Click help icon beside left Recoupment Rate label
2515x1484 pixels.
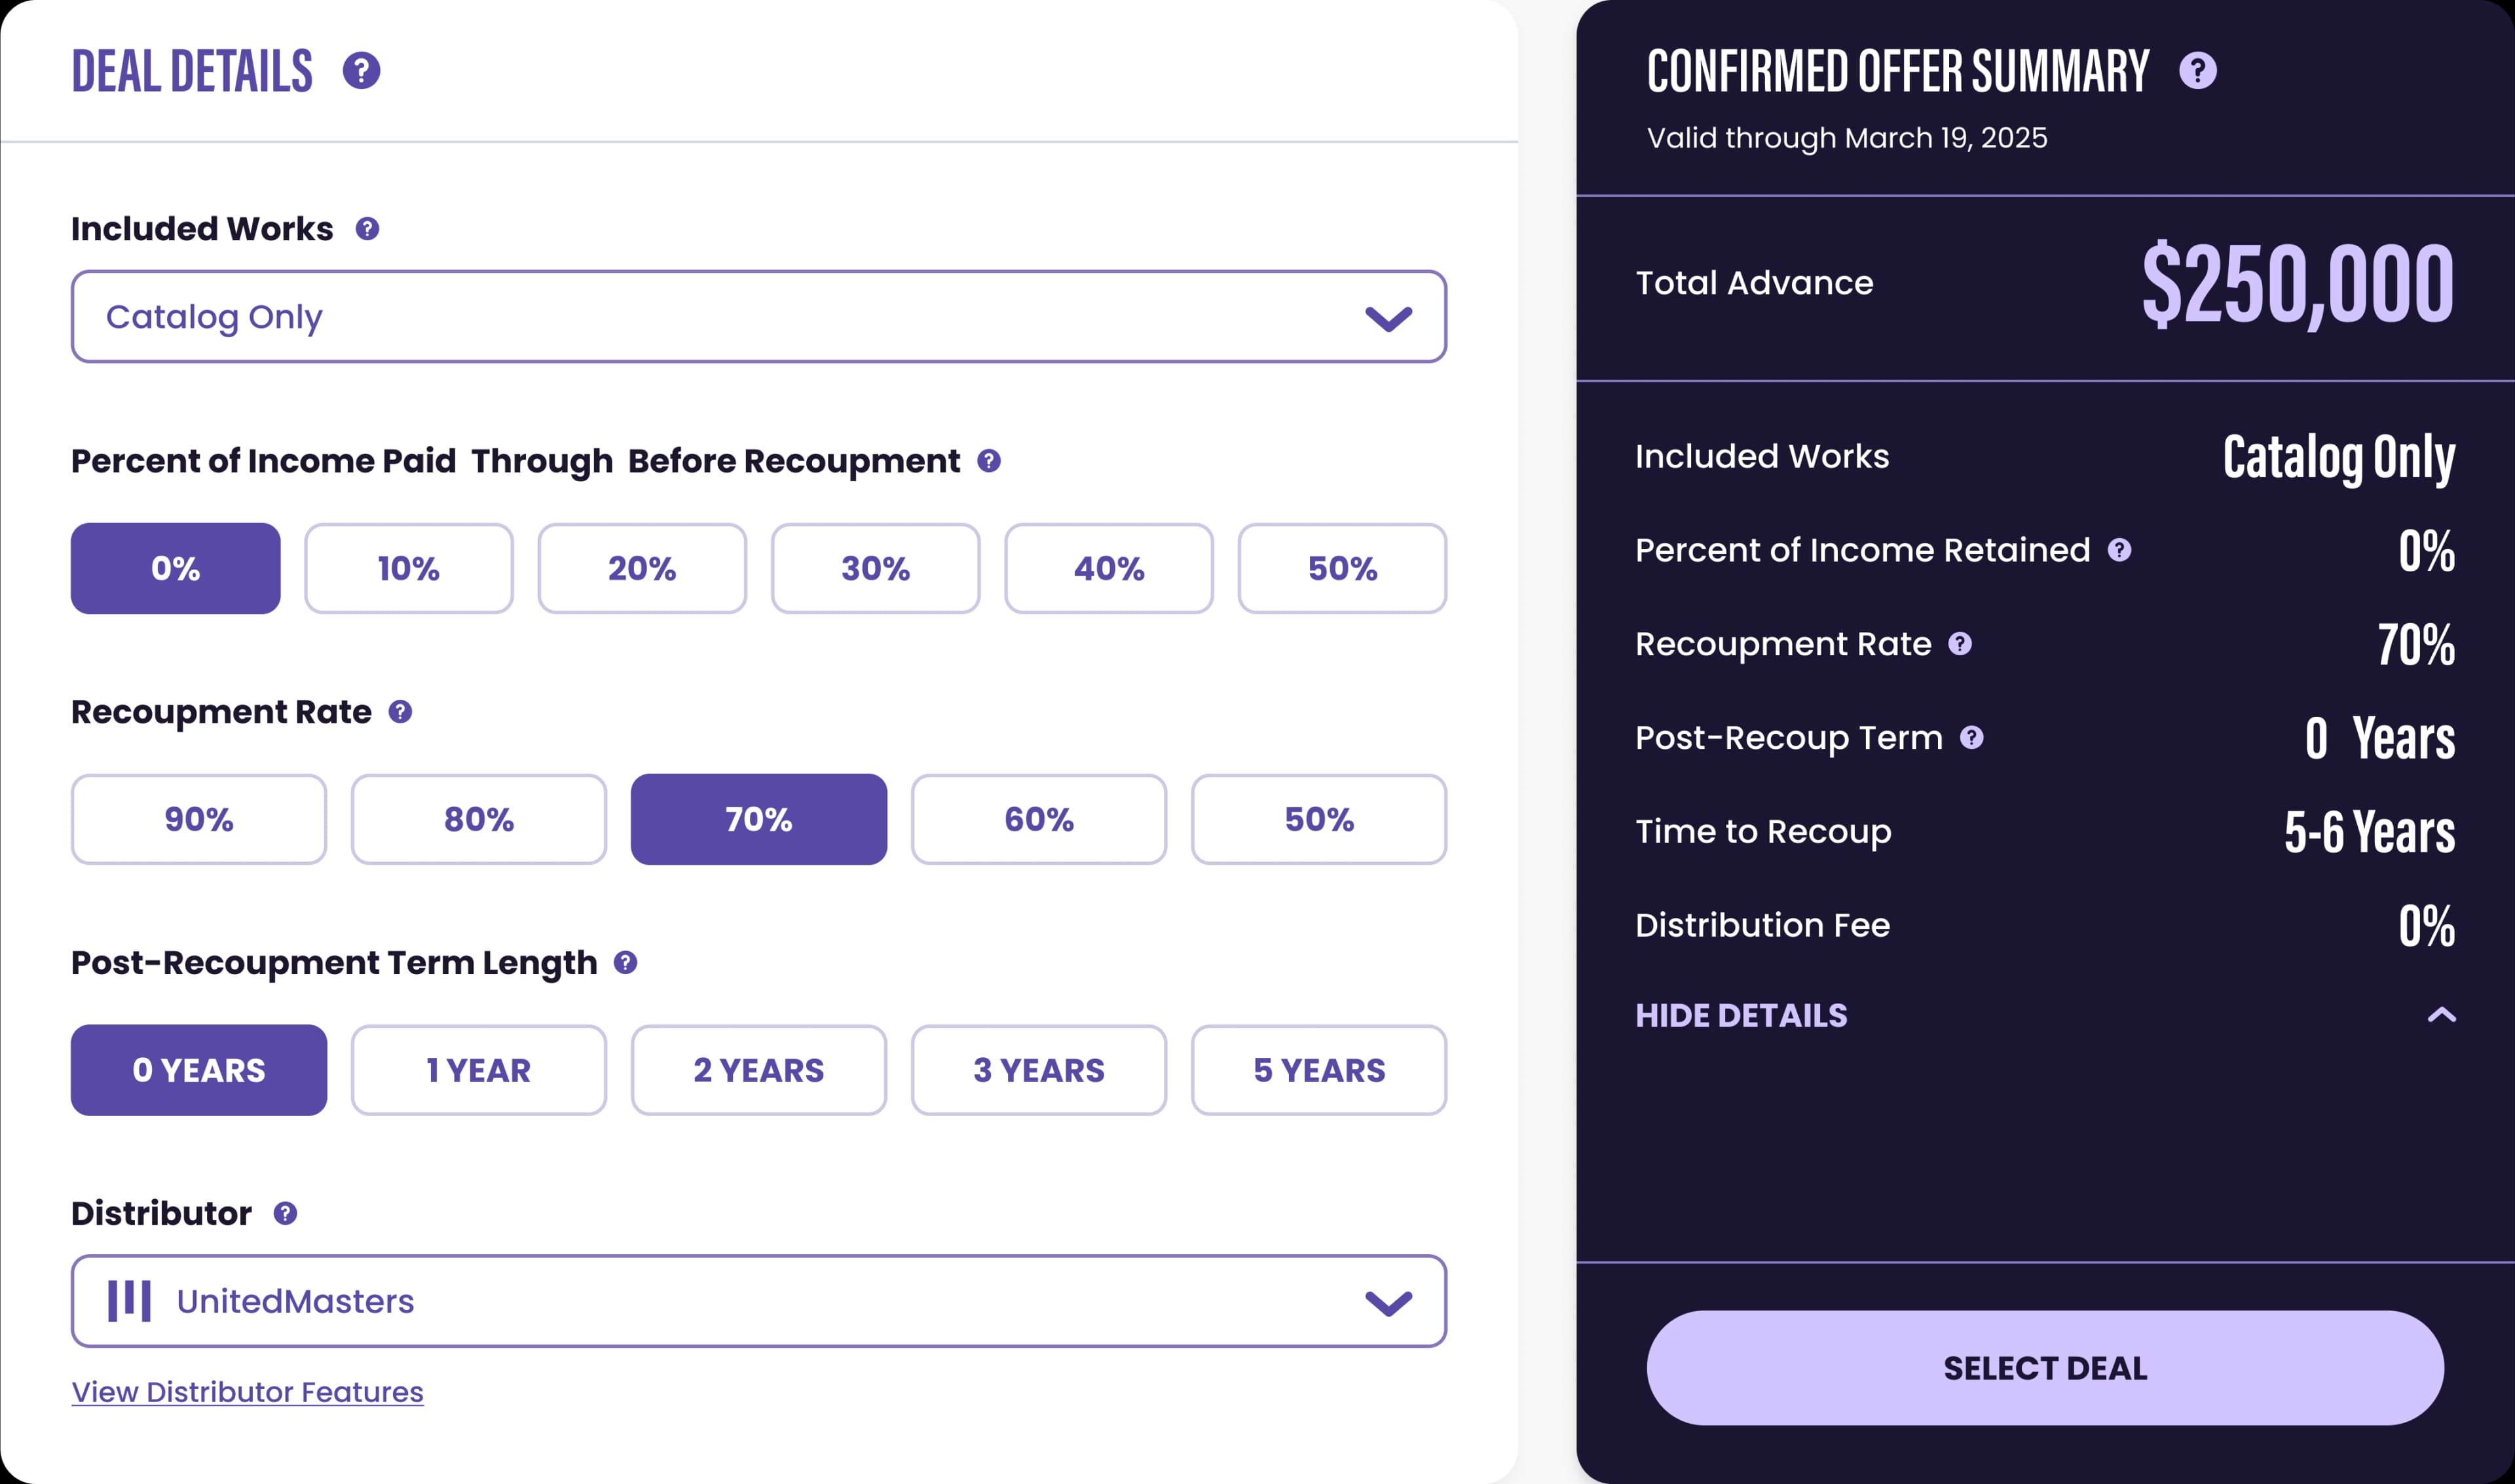(x=400, y=712)
